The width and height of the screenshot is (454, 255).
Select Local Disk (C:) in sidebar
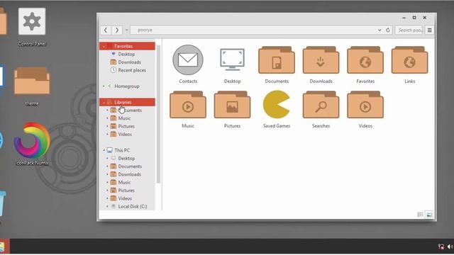click(x=133, y=206)
